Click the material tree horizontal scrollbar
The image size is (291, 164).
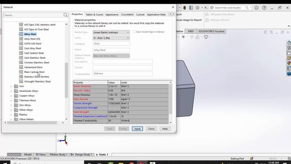32,123
